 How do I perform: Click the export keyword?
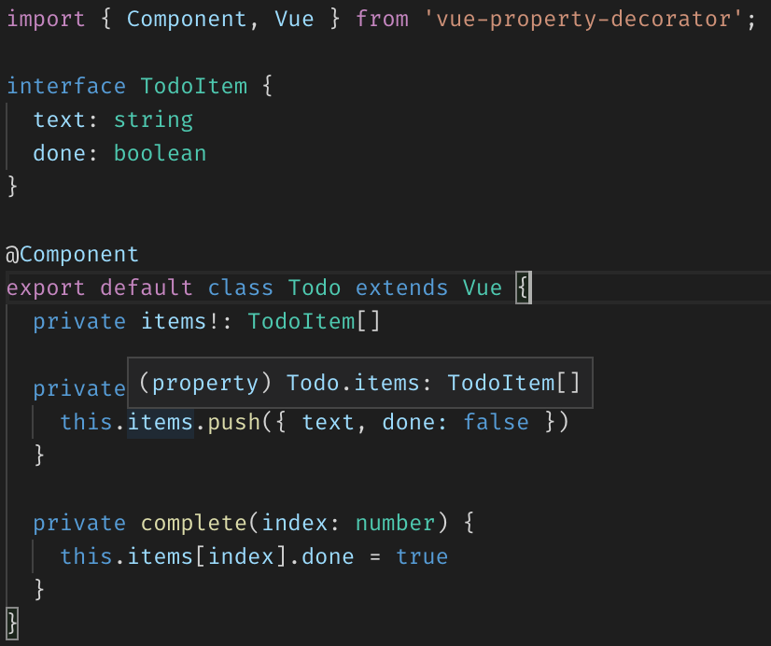tap(46, 288)
